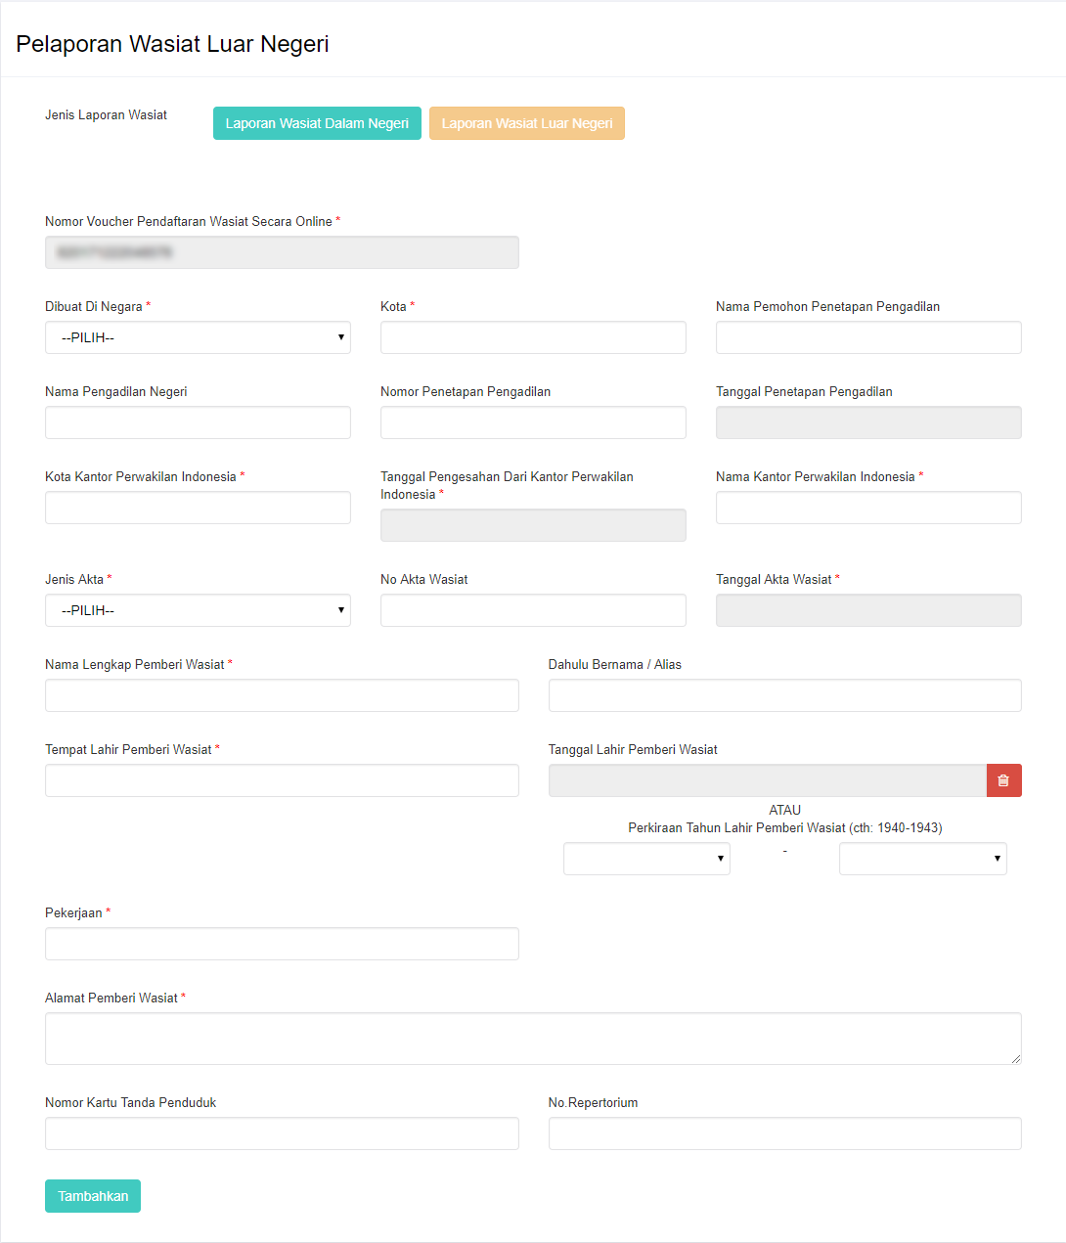The width and height of the screenshot is (1066, 1243).
Task: Click the Pekerjaan input field
Action: click(x=282, y=944)
